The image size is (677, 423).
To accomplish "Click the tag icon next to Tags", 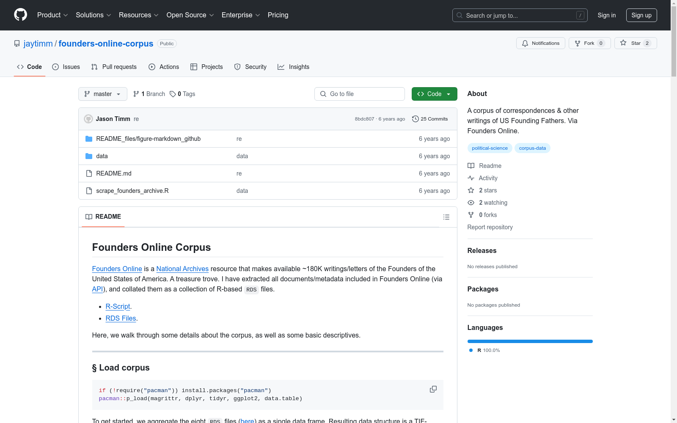I will point(173,94).
